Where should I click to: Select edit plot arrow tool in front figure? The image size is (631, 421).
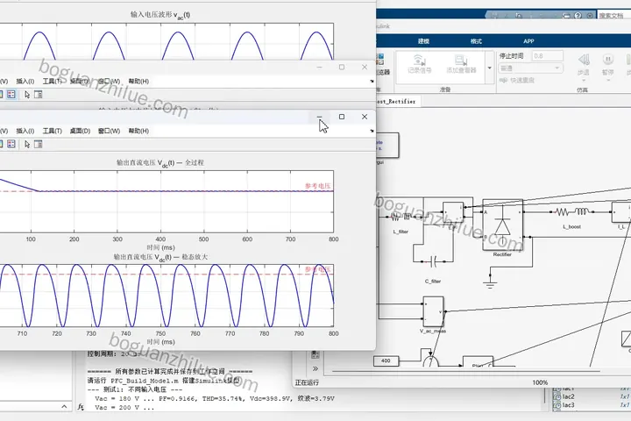[27, 144]
